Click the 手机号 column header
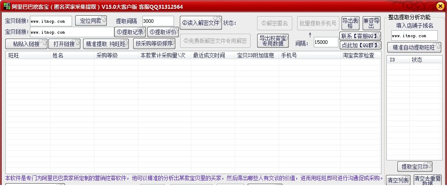Image resolution: width=447 pixels, height=192 pixels. click(x=309, y=56)
